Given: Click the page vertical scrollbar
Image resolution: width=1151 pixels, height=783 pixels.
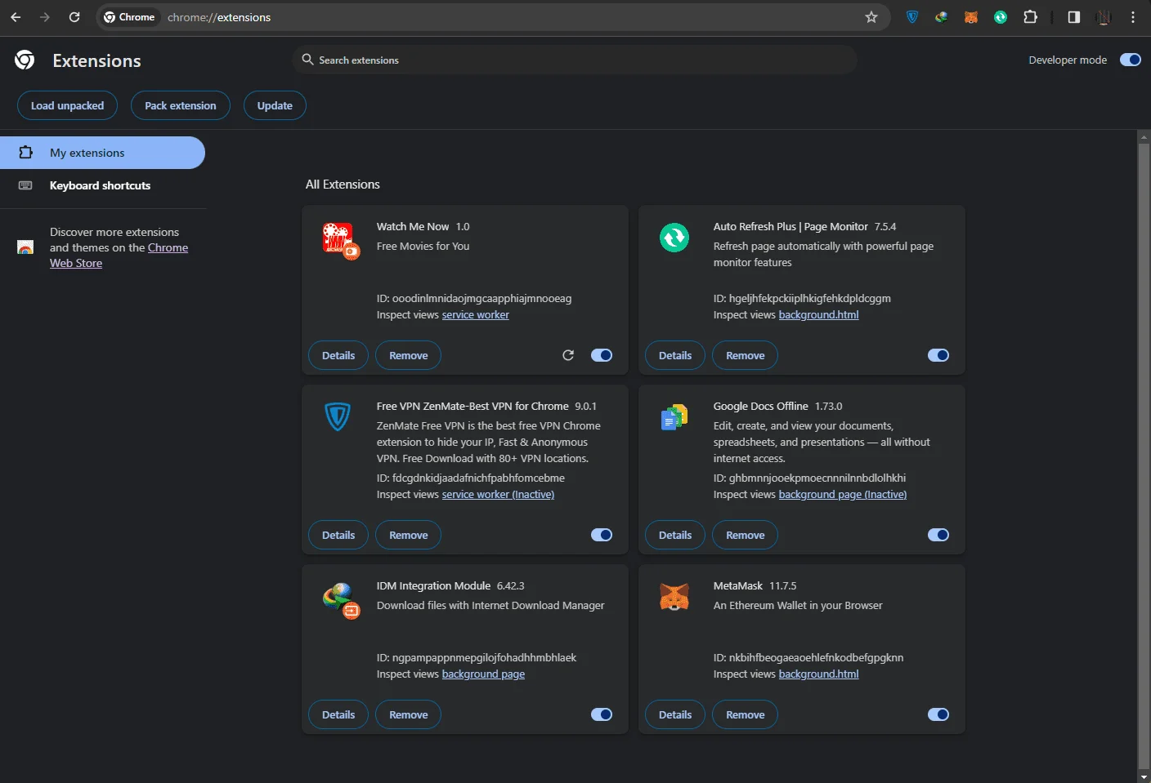Looking at the screenshot, I should click(x=1144, y=455).
